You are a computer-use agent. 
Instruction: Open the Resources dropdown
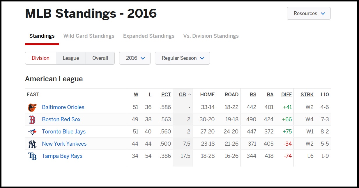tap(309, 13)
